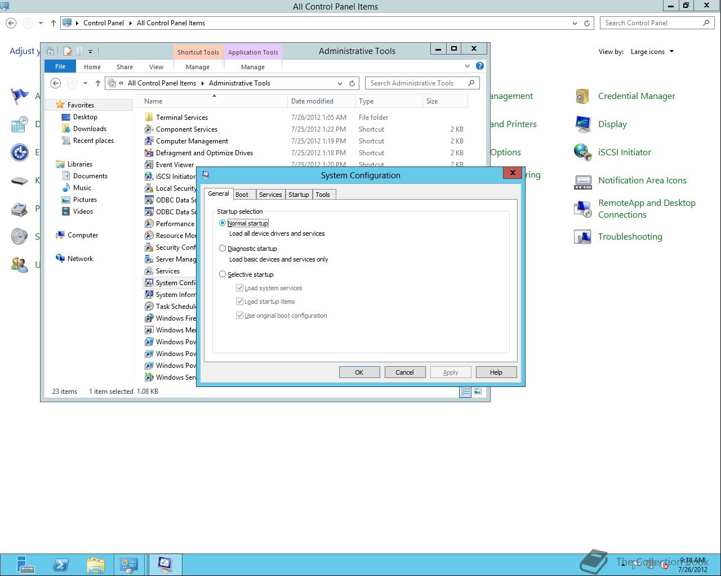Image resolution: width=721 pixels, height=576 pixels.
Task: Click the System Configuration taskbar icon
Action: coord(164,564)
